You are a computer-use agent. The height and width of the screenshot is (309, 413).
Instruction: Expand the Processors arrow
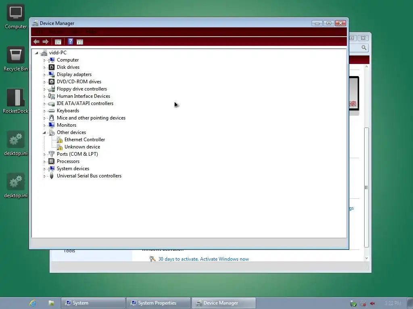[44, 162]
